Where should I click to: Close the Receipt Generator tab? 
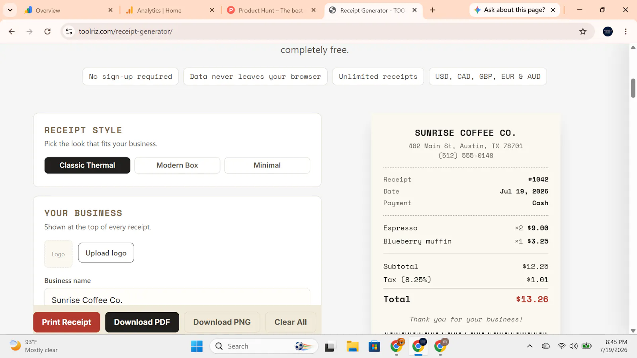[415, 10]
